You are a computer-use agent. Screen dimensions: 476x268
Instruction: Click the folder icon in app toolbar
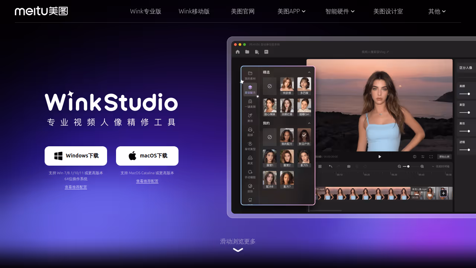pyautogui.click(x=247, y=52)
